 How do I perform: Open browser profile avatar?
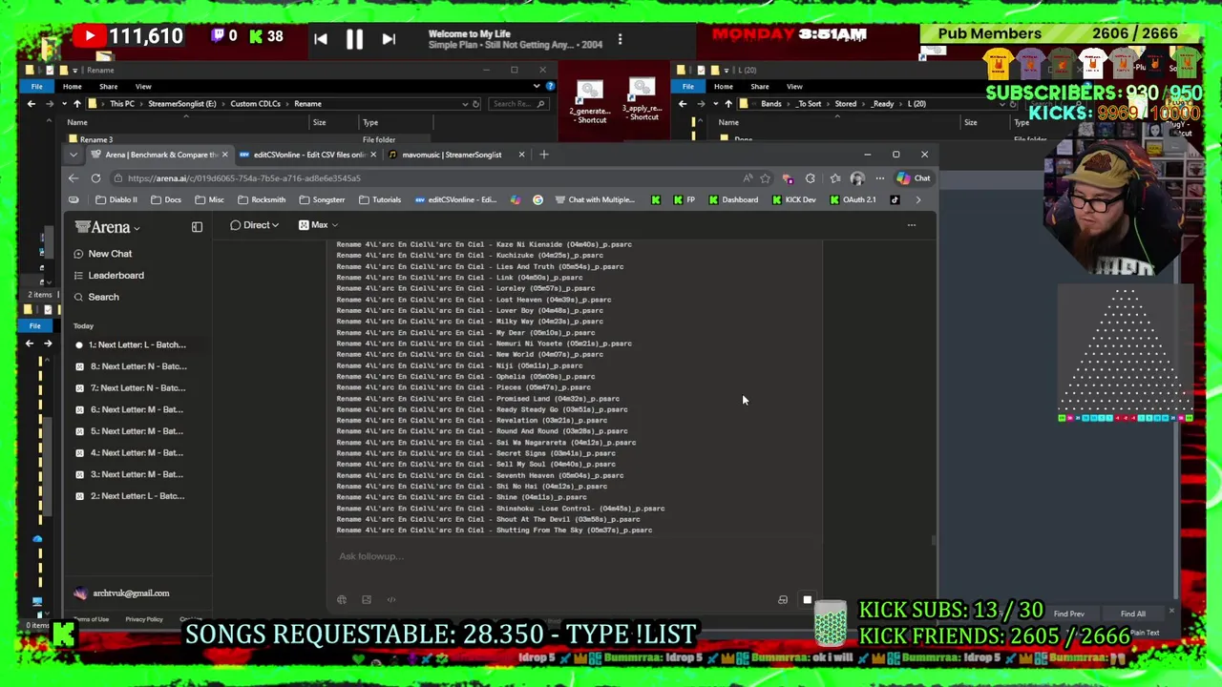coord(857,178)
